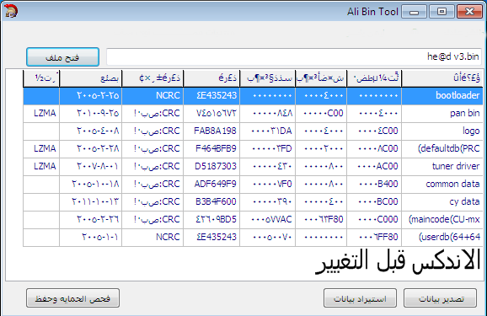Maximize the Ali Bin Tool window

coord(442,12)
